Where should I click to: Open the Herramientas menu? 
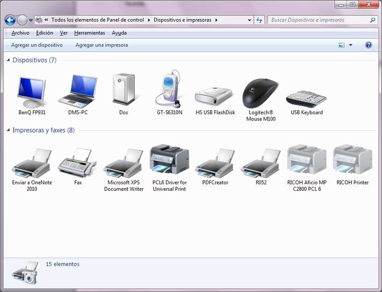click(x=90, y=33)
